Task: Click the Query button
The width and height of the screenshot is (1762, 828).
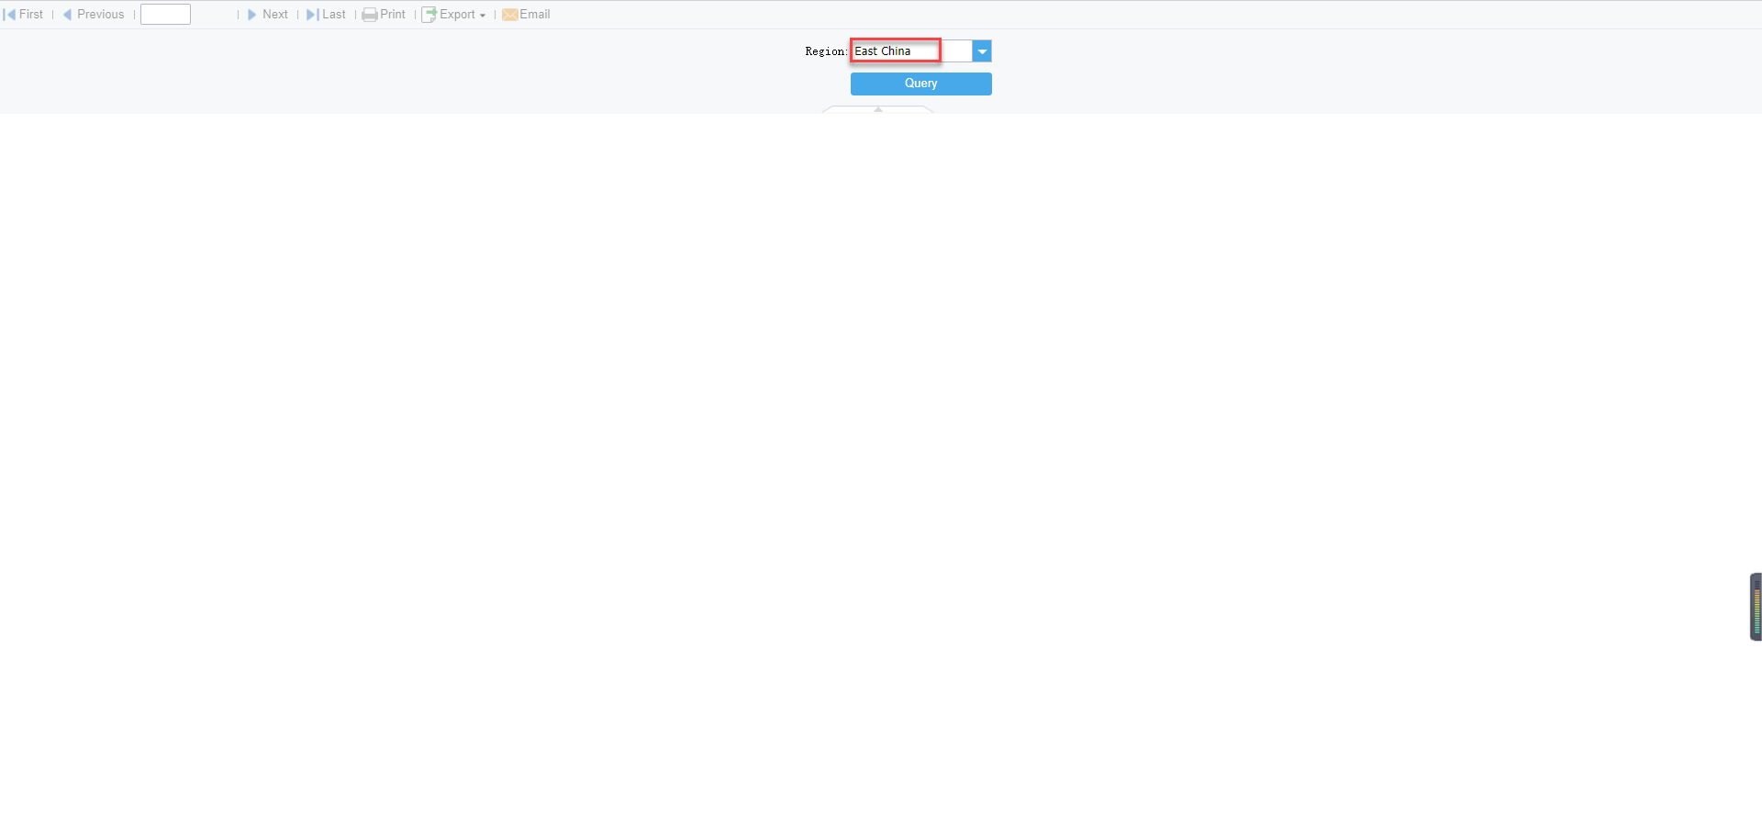Action: point(921,84)
